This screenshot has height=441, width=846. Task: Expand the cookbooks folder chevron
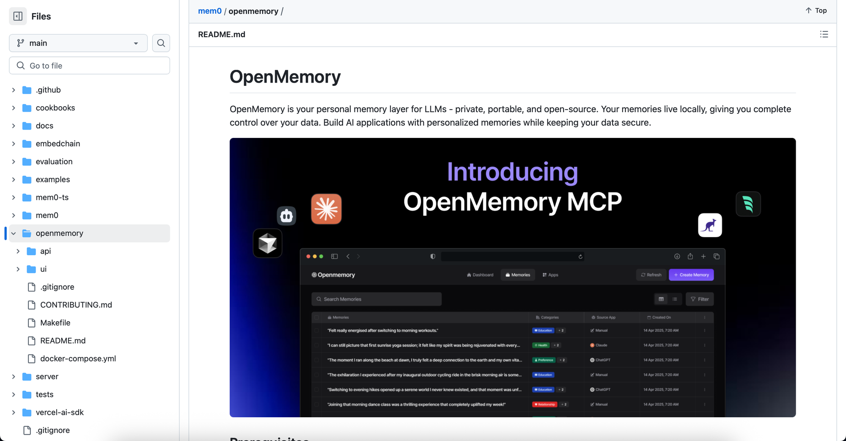(x=14, y=108)
